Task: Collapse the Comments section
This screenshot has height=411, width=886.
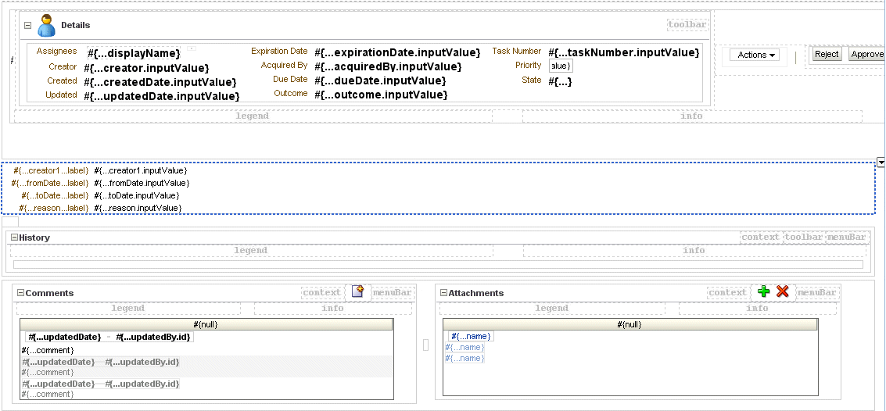Action: pyautogui.click(x=21, y=293)
